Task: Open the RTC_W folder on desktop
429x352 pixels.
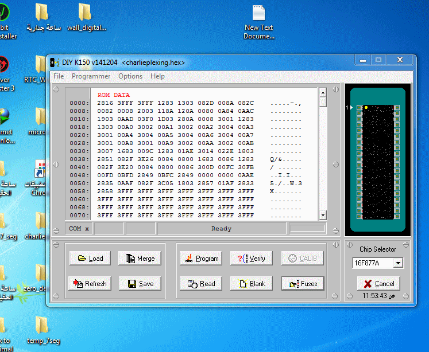Action: pyautogui.click(x=36, y=69)
